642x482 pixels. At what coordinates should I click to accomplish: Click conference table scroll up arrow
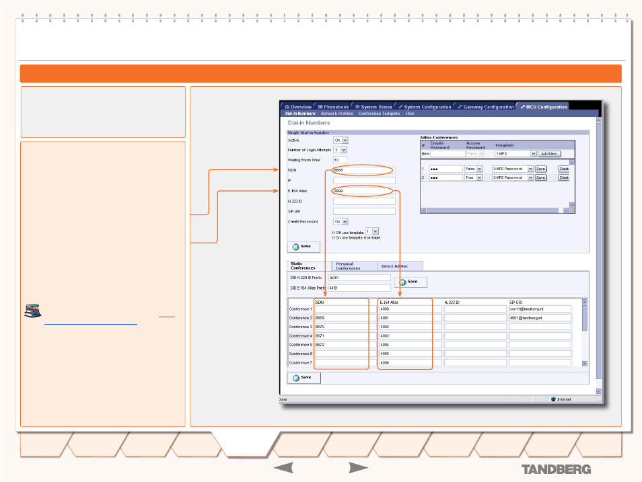tap(585, 302)
